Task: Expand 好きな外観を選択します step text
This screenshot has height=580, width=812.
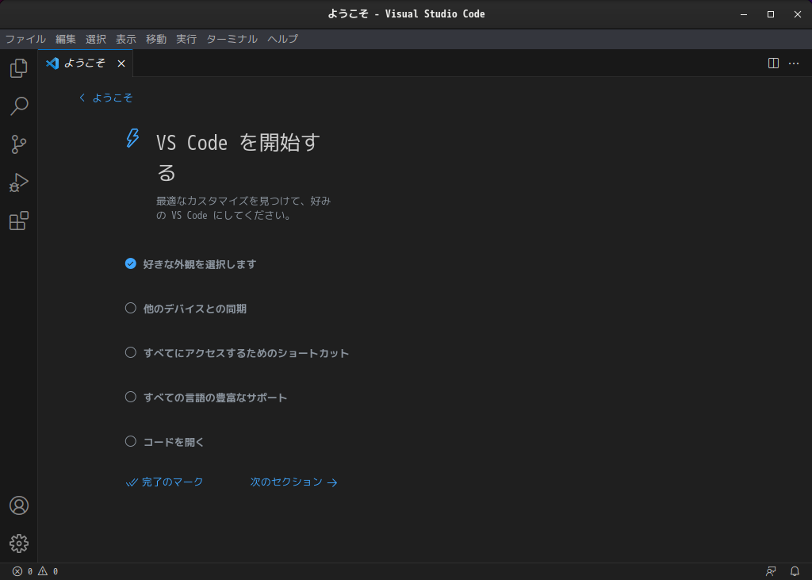Action: pyautogui.click(x=200, y=264)
